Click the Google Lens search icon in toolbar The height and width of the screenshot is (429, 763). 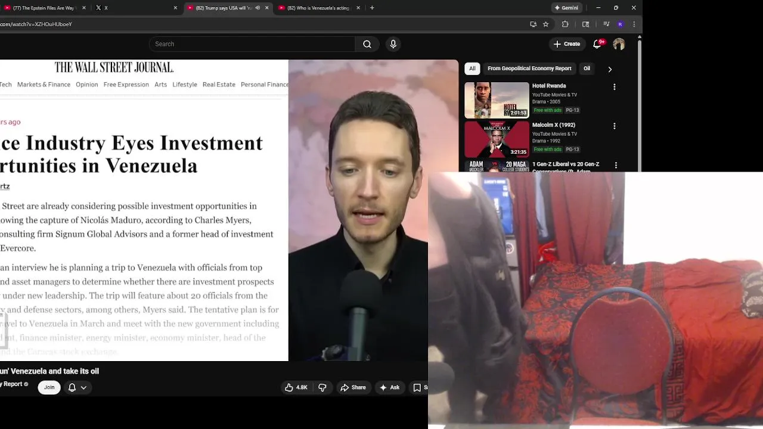pos(585,24)
